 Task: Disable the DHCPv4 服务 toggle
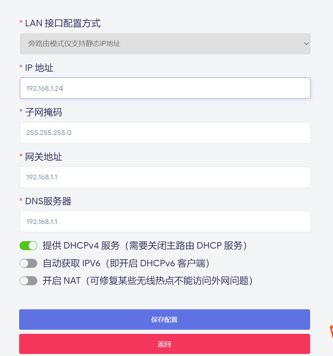tap(28, 245)
